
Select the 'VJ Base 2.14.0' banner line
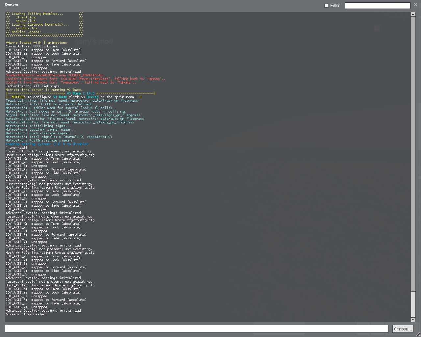[x=81, y=93]
